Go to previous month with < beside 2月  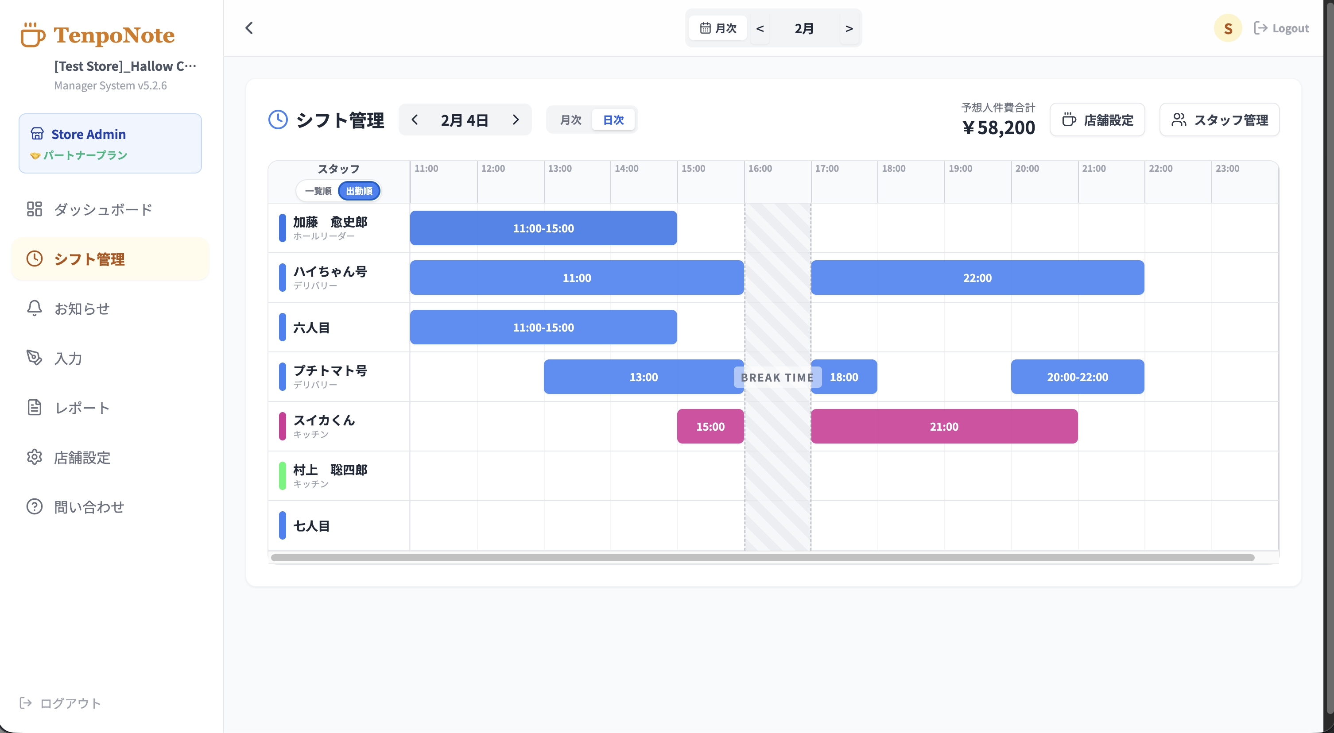click(x=760, y=28)
